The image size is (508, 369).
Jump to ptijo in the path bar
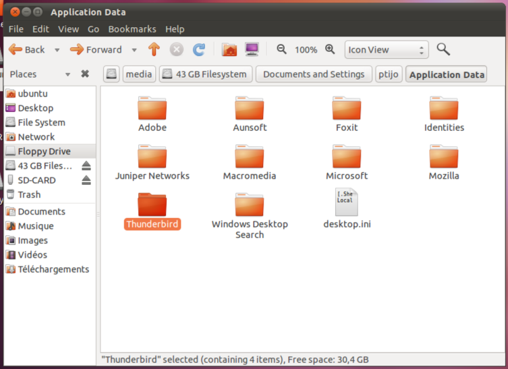click(x=389, y=74)
